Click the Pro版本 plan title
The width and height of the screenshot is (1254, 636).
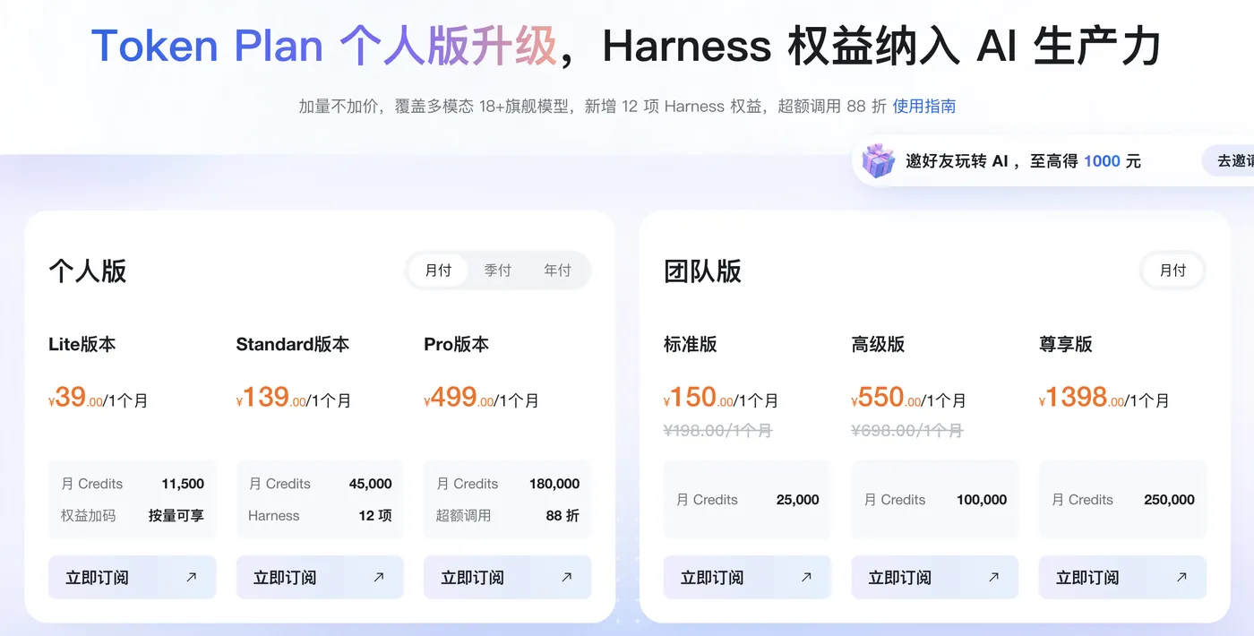457,345
